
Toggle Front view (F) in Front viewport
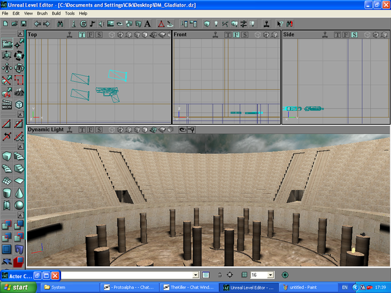click(236, 35)
